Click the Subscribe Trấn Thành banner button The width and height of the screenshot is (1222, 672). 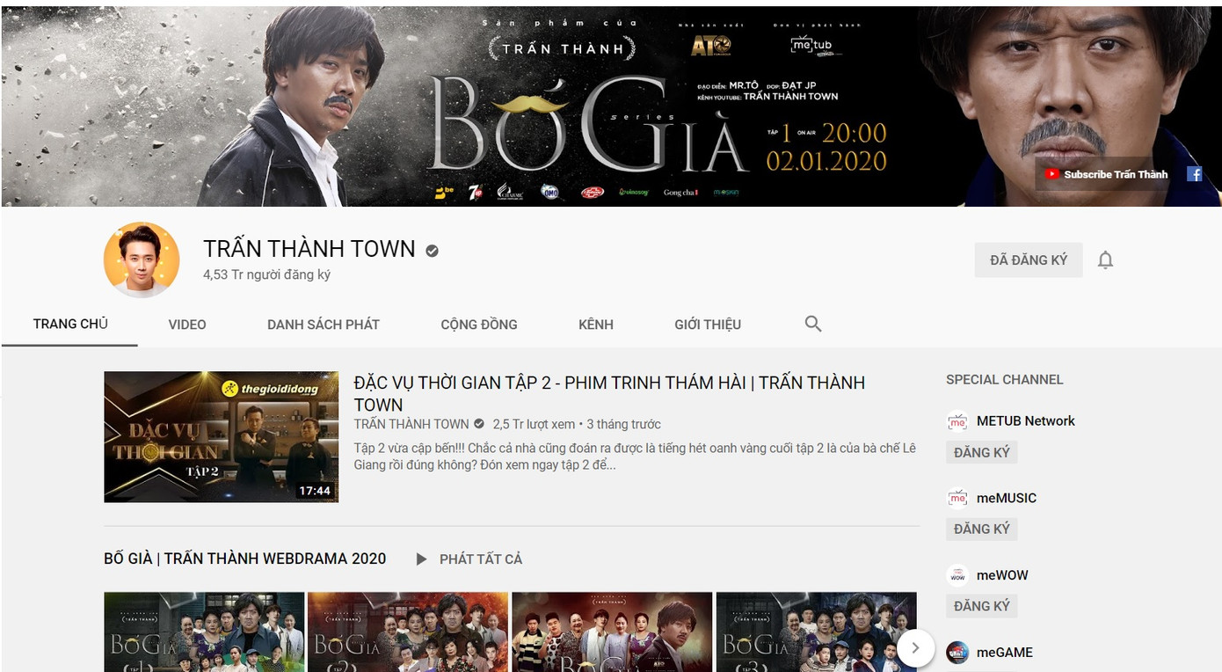[1103, 174]
